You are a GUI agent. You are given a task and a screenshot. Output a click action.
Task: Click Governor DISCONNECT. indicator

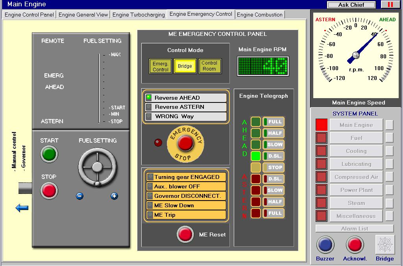click(x=186, y=196)
